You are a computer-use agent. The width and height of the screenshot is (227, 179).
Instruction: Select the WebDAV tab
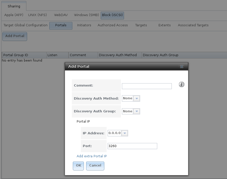(x=60, y=15)
